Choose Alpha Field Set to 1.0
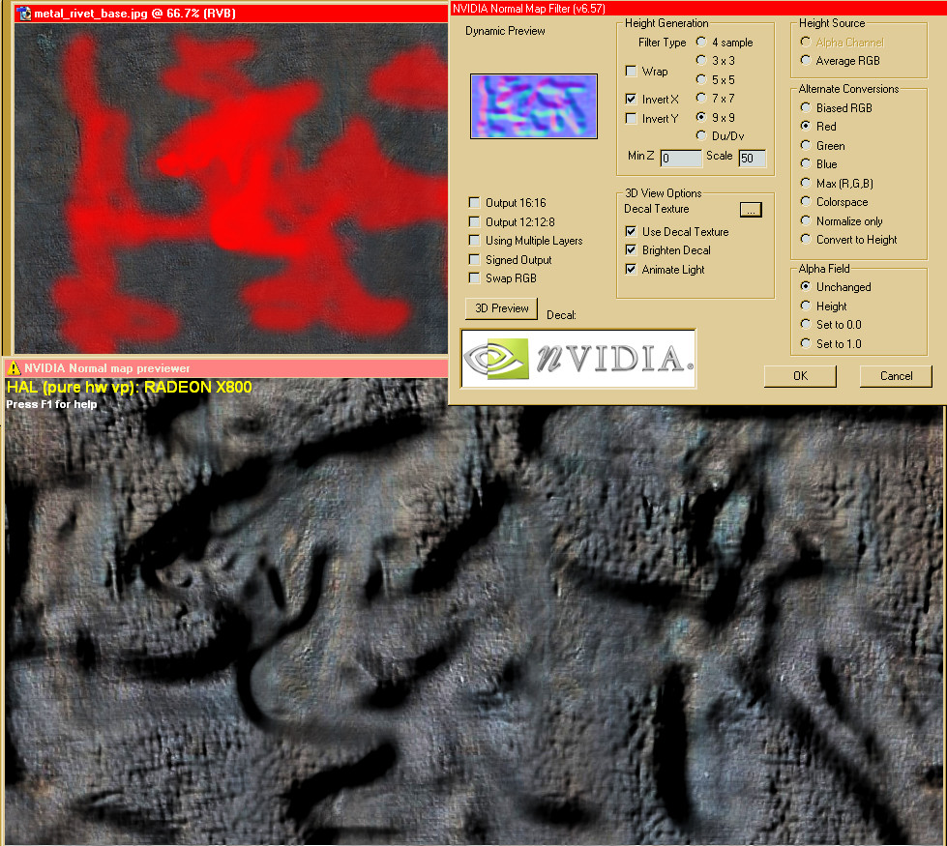 pyautogui.click(x=806, y=343)
